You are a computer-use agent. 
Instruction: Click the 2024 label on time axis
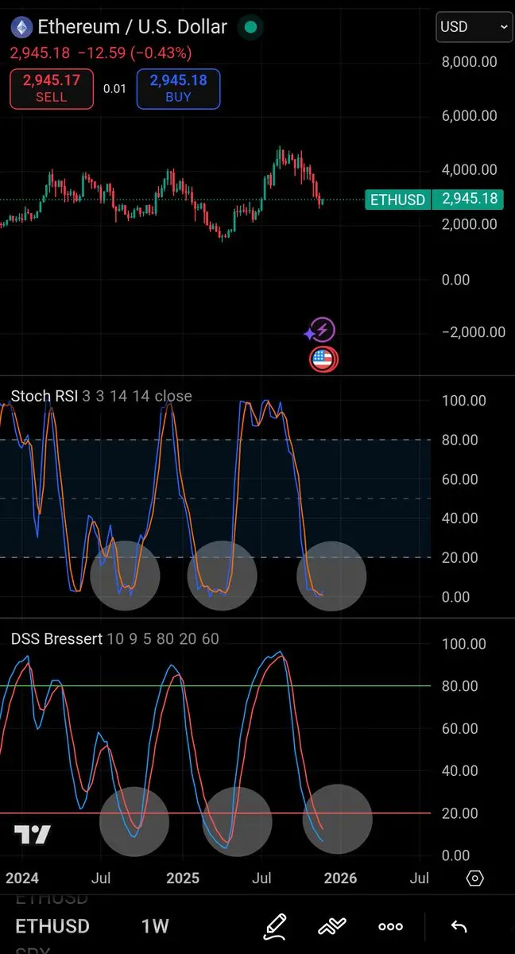point(23,878)
